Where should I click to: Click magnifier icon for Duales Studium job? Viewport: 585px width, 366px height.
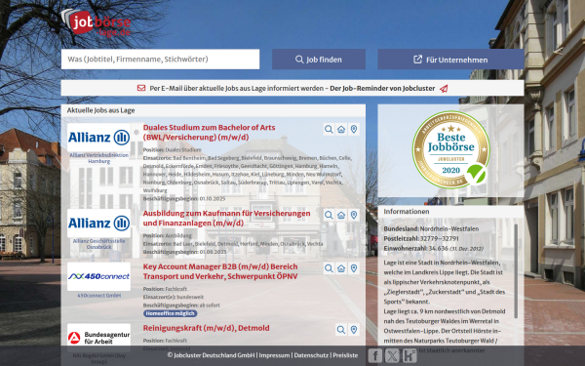click(x=329, y=129)
